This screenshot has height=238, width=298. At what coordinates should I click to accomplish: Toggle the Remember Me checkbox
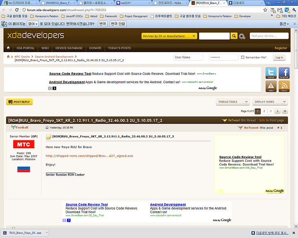(x=243, y=57)
